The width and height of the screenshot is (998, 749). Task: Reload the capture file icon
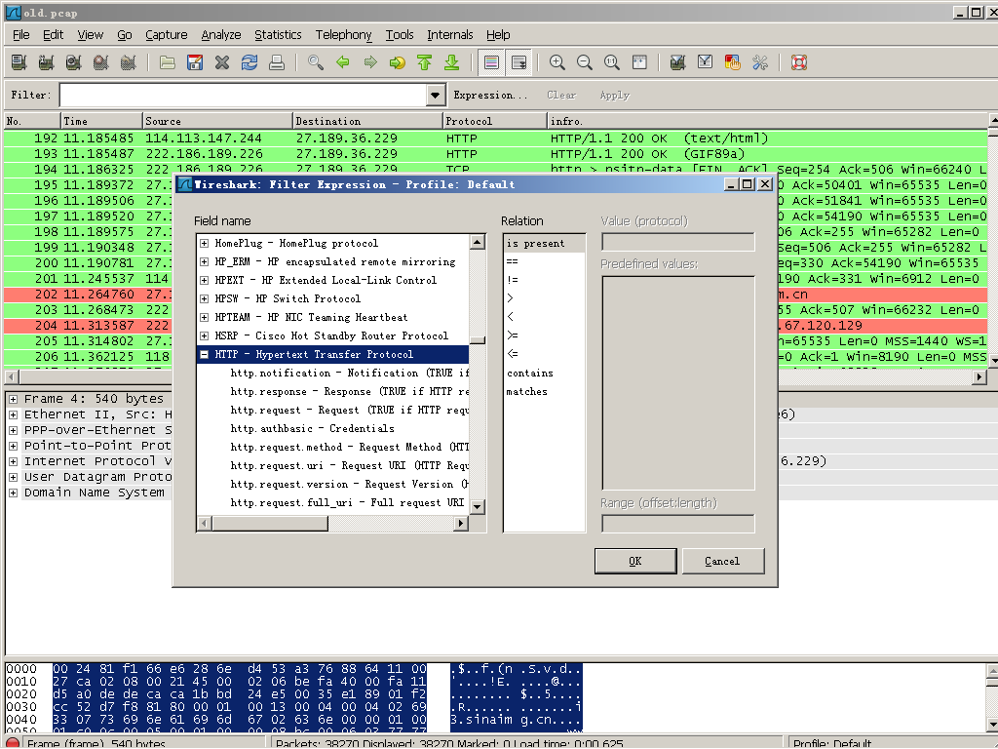coord(249,62)
